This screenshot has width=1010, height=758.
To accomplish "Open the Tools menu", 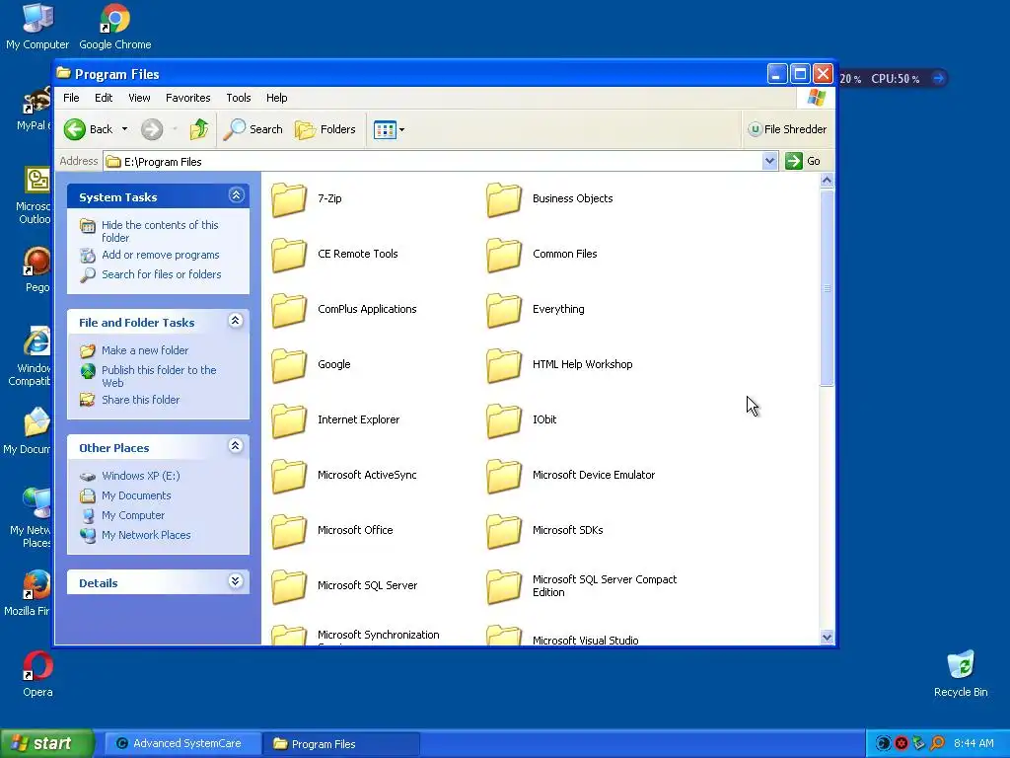I will (x=239, y=98).
